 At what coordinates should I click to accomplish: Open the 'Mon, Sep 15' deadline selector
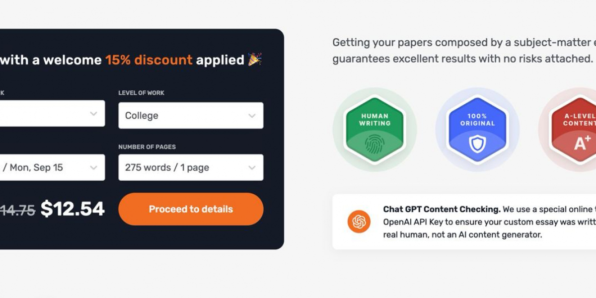(45, 168)
